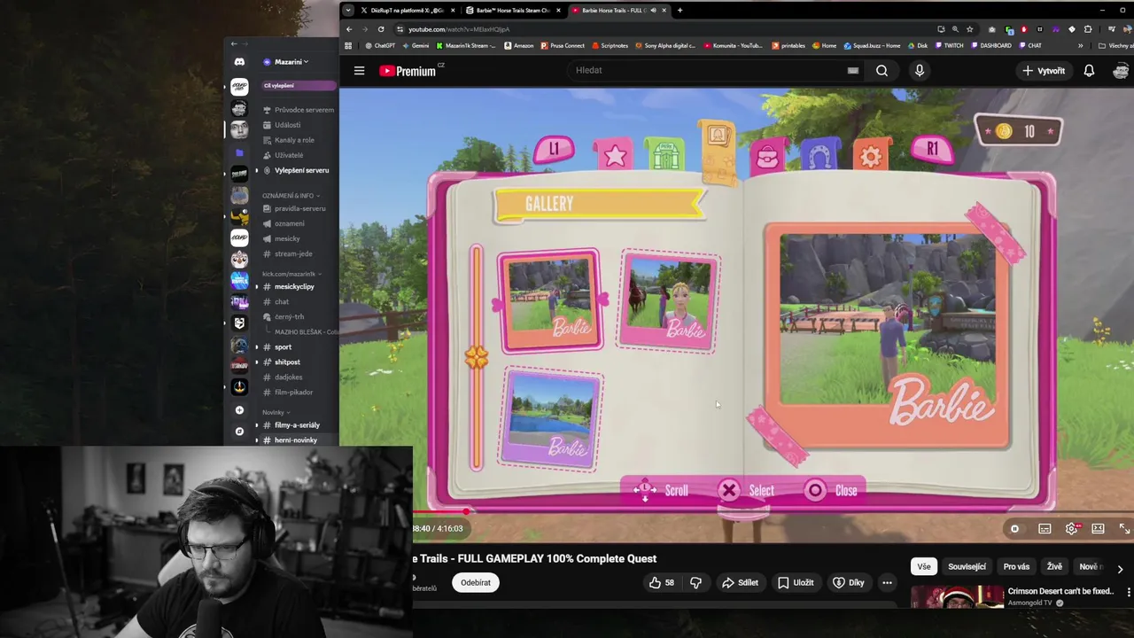Click Díky thanks button

tap(848, 582)
